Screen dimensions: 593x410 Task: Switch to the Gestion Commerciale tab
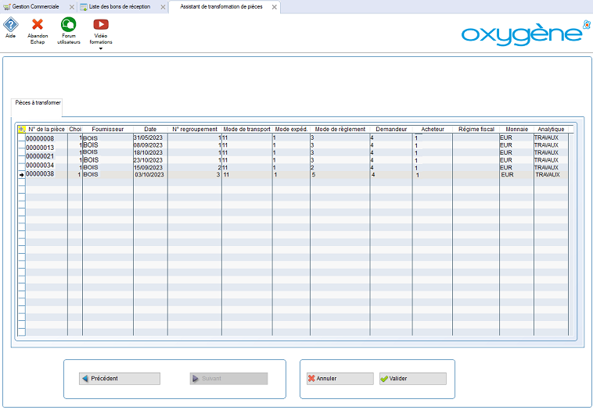(35, 6)
